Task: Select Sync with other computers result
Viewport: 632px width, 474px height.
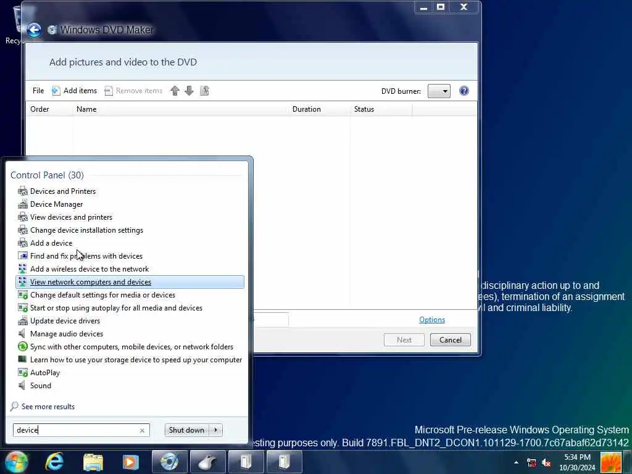Action: point(130,347)
